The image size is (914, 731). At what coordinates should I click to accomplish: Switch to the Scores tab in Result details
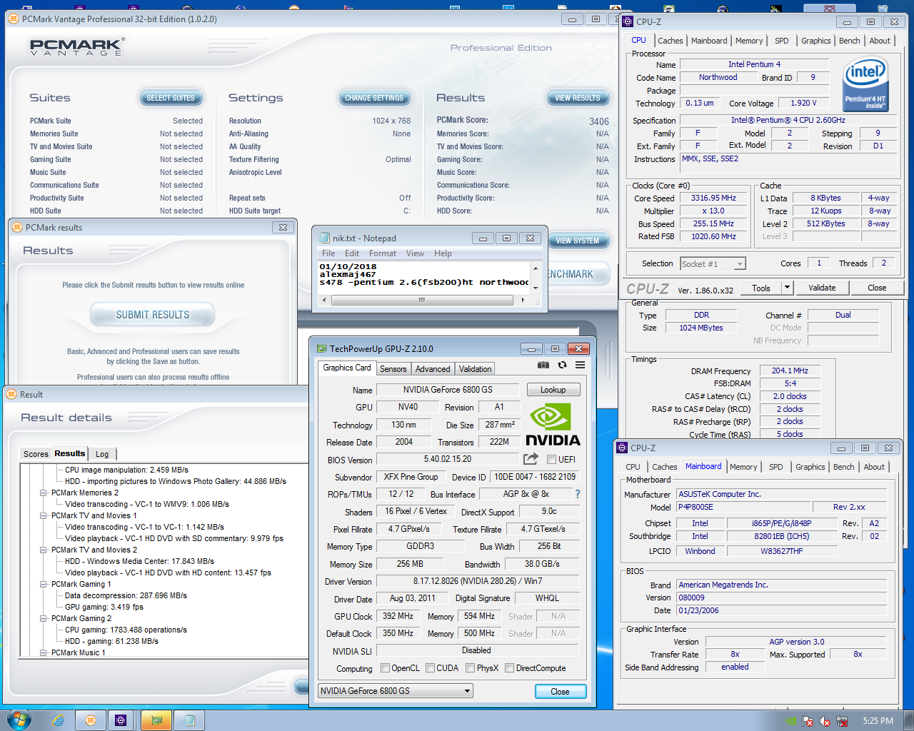point(36,454)
